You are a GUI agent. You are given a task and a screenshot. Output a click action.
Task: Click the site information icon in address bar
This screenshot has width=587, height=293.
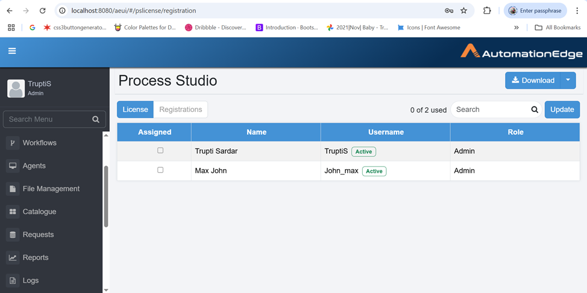pos(63,11)
